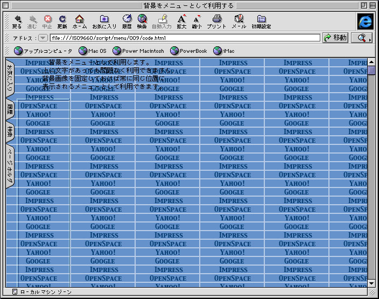The image size is (379, 299).
Task: Open mail with the メール icon
Action: (x=239, y=22)
